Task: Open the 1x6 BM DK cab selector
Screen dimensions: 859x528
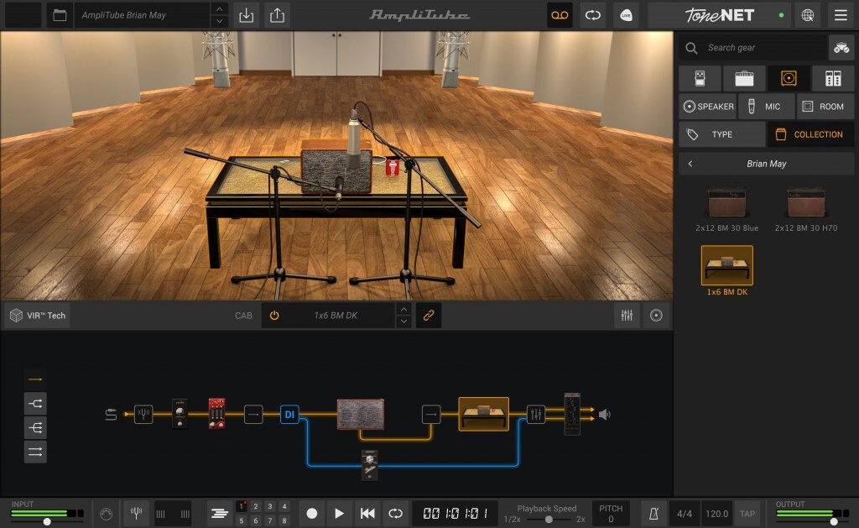Action: tap(336, 316)
